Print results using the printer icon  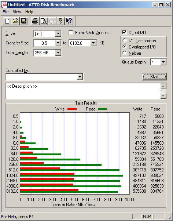pyautogui.click(x=35, y=21)
